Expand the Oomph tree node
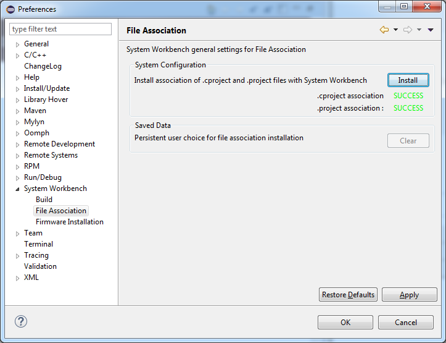 point(17,133)
